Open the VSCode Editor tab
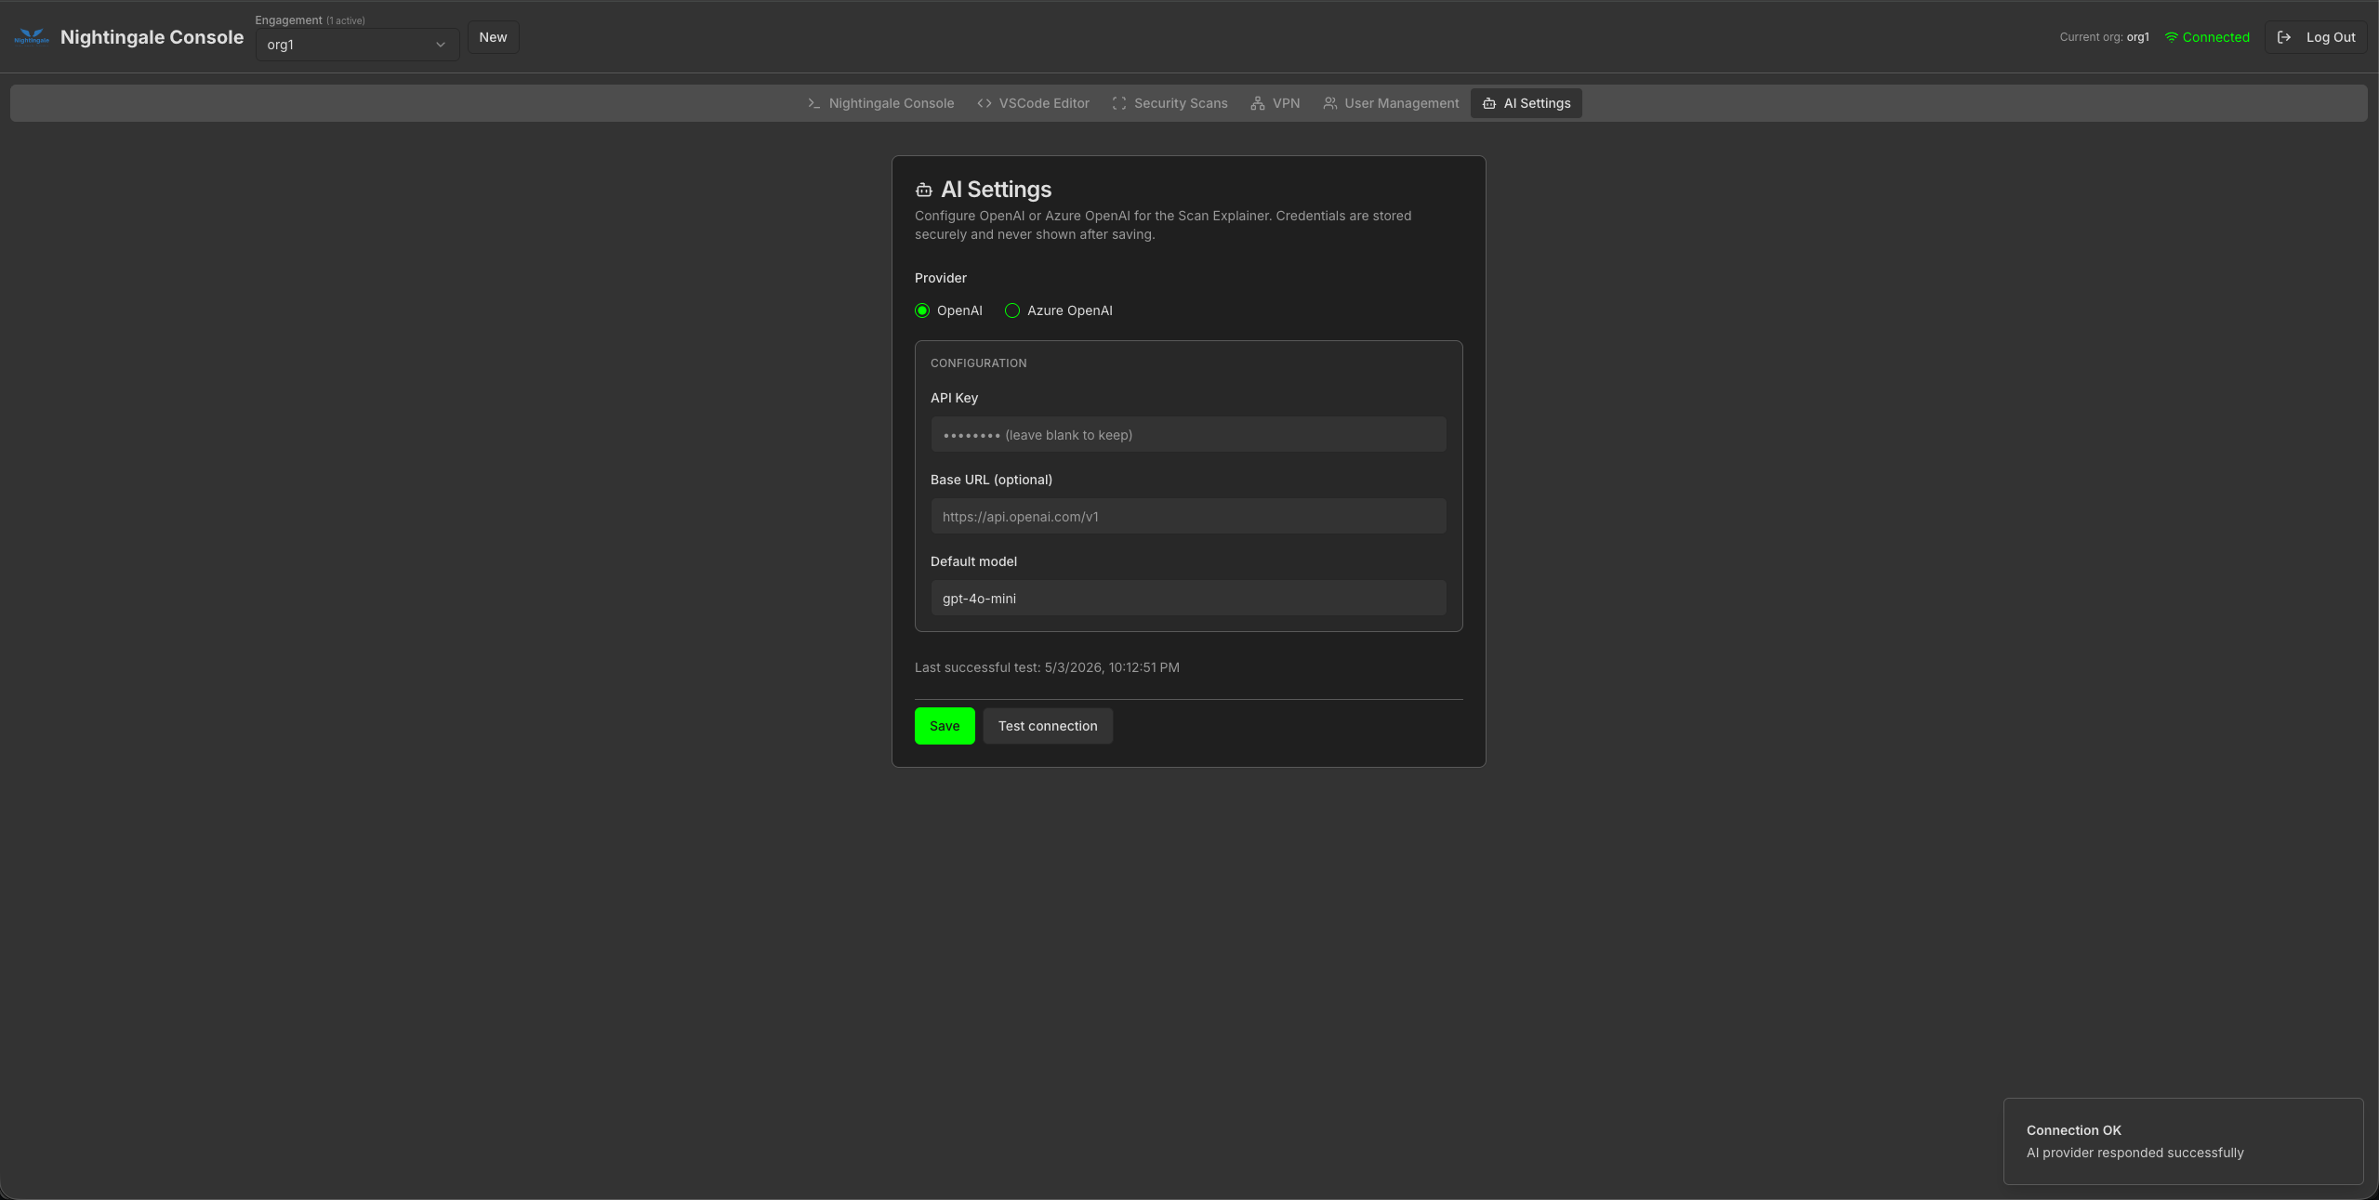The height and width of the screenshot is (1200, 2379). pos(1033,103)
